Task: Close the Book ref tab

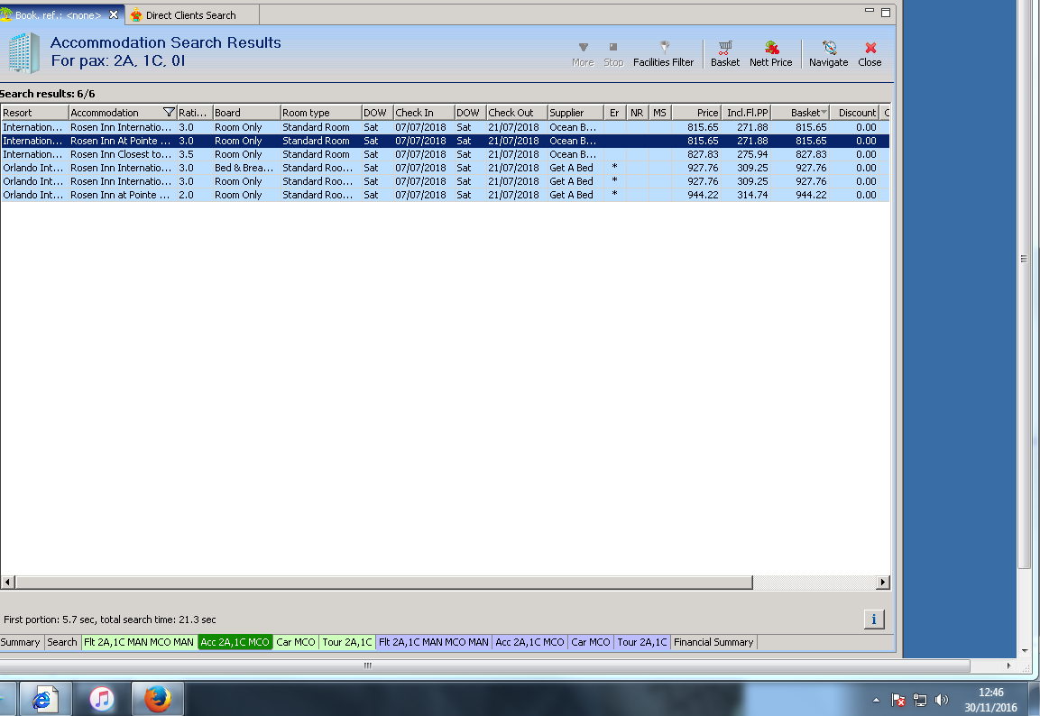Action: pos(114,15)
